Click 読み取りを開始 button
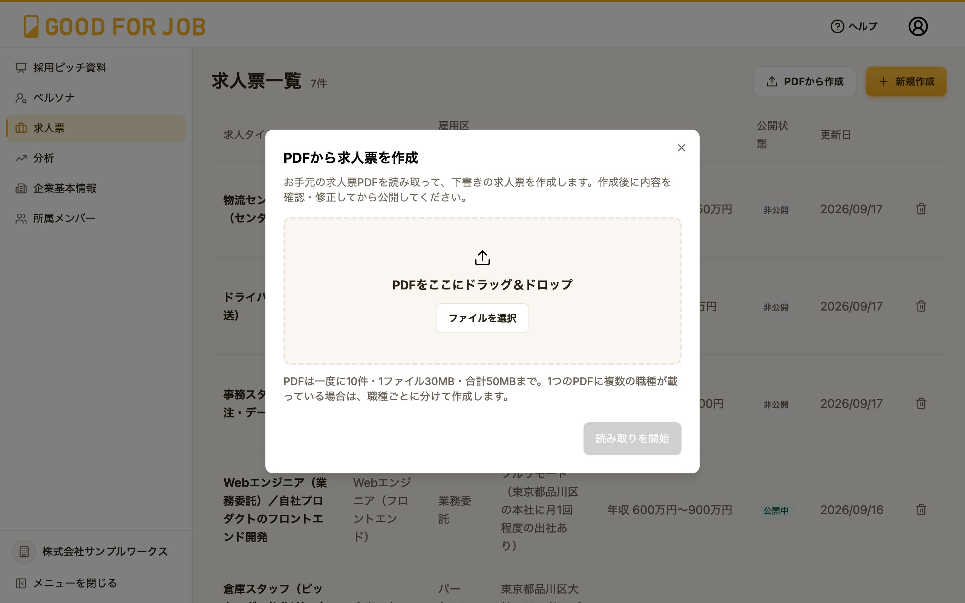The image size is (965, 603). pos(632,438)
